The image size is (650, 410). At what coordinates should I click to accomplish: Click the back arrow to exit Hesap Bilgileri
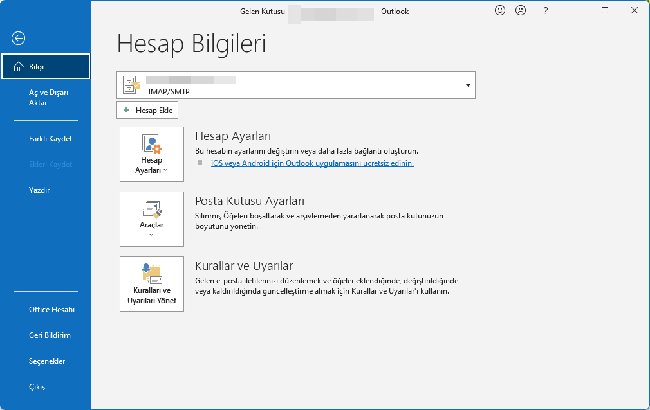point(18,39)
